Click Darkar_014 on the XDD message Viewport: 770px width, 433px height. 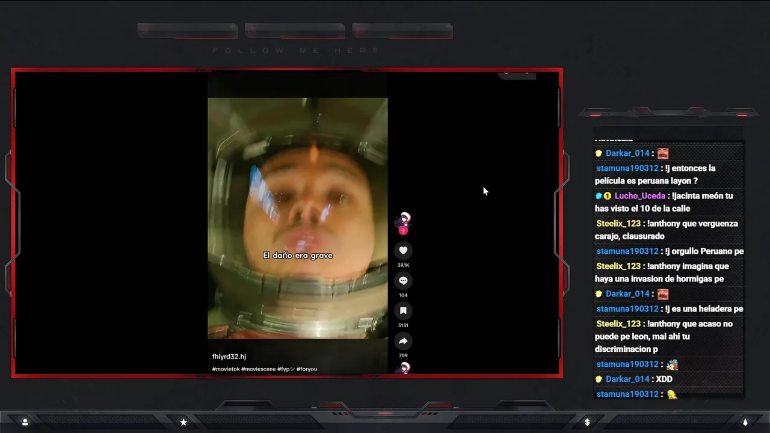click(627, 379)
